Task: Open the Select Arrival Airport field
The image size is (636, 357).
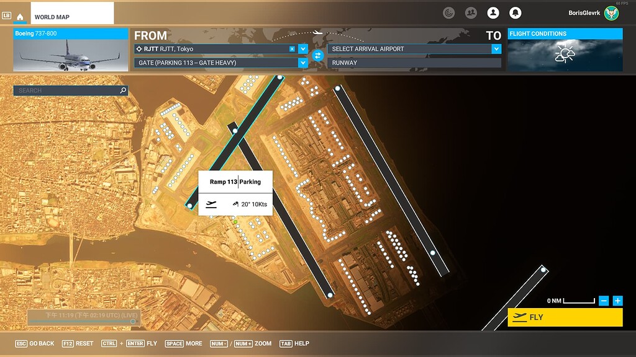Action: pyautogui.click(x=414, y=49)
